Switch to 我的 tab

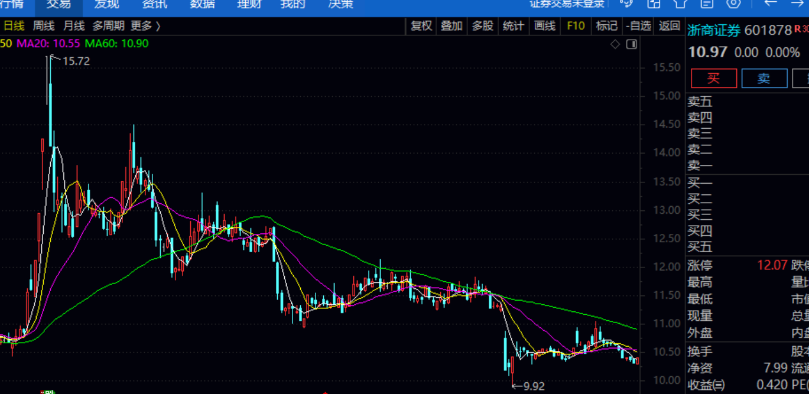point(293,4)
